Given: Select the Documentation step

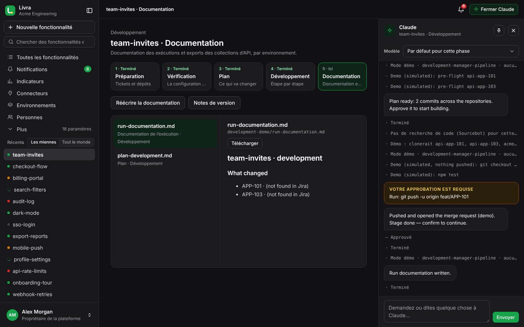Looking at the screenshot, I should [x=342, y=76].
